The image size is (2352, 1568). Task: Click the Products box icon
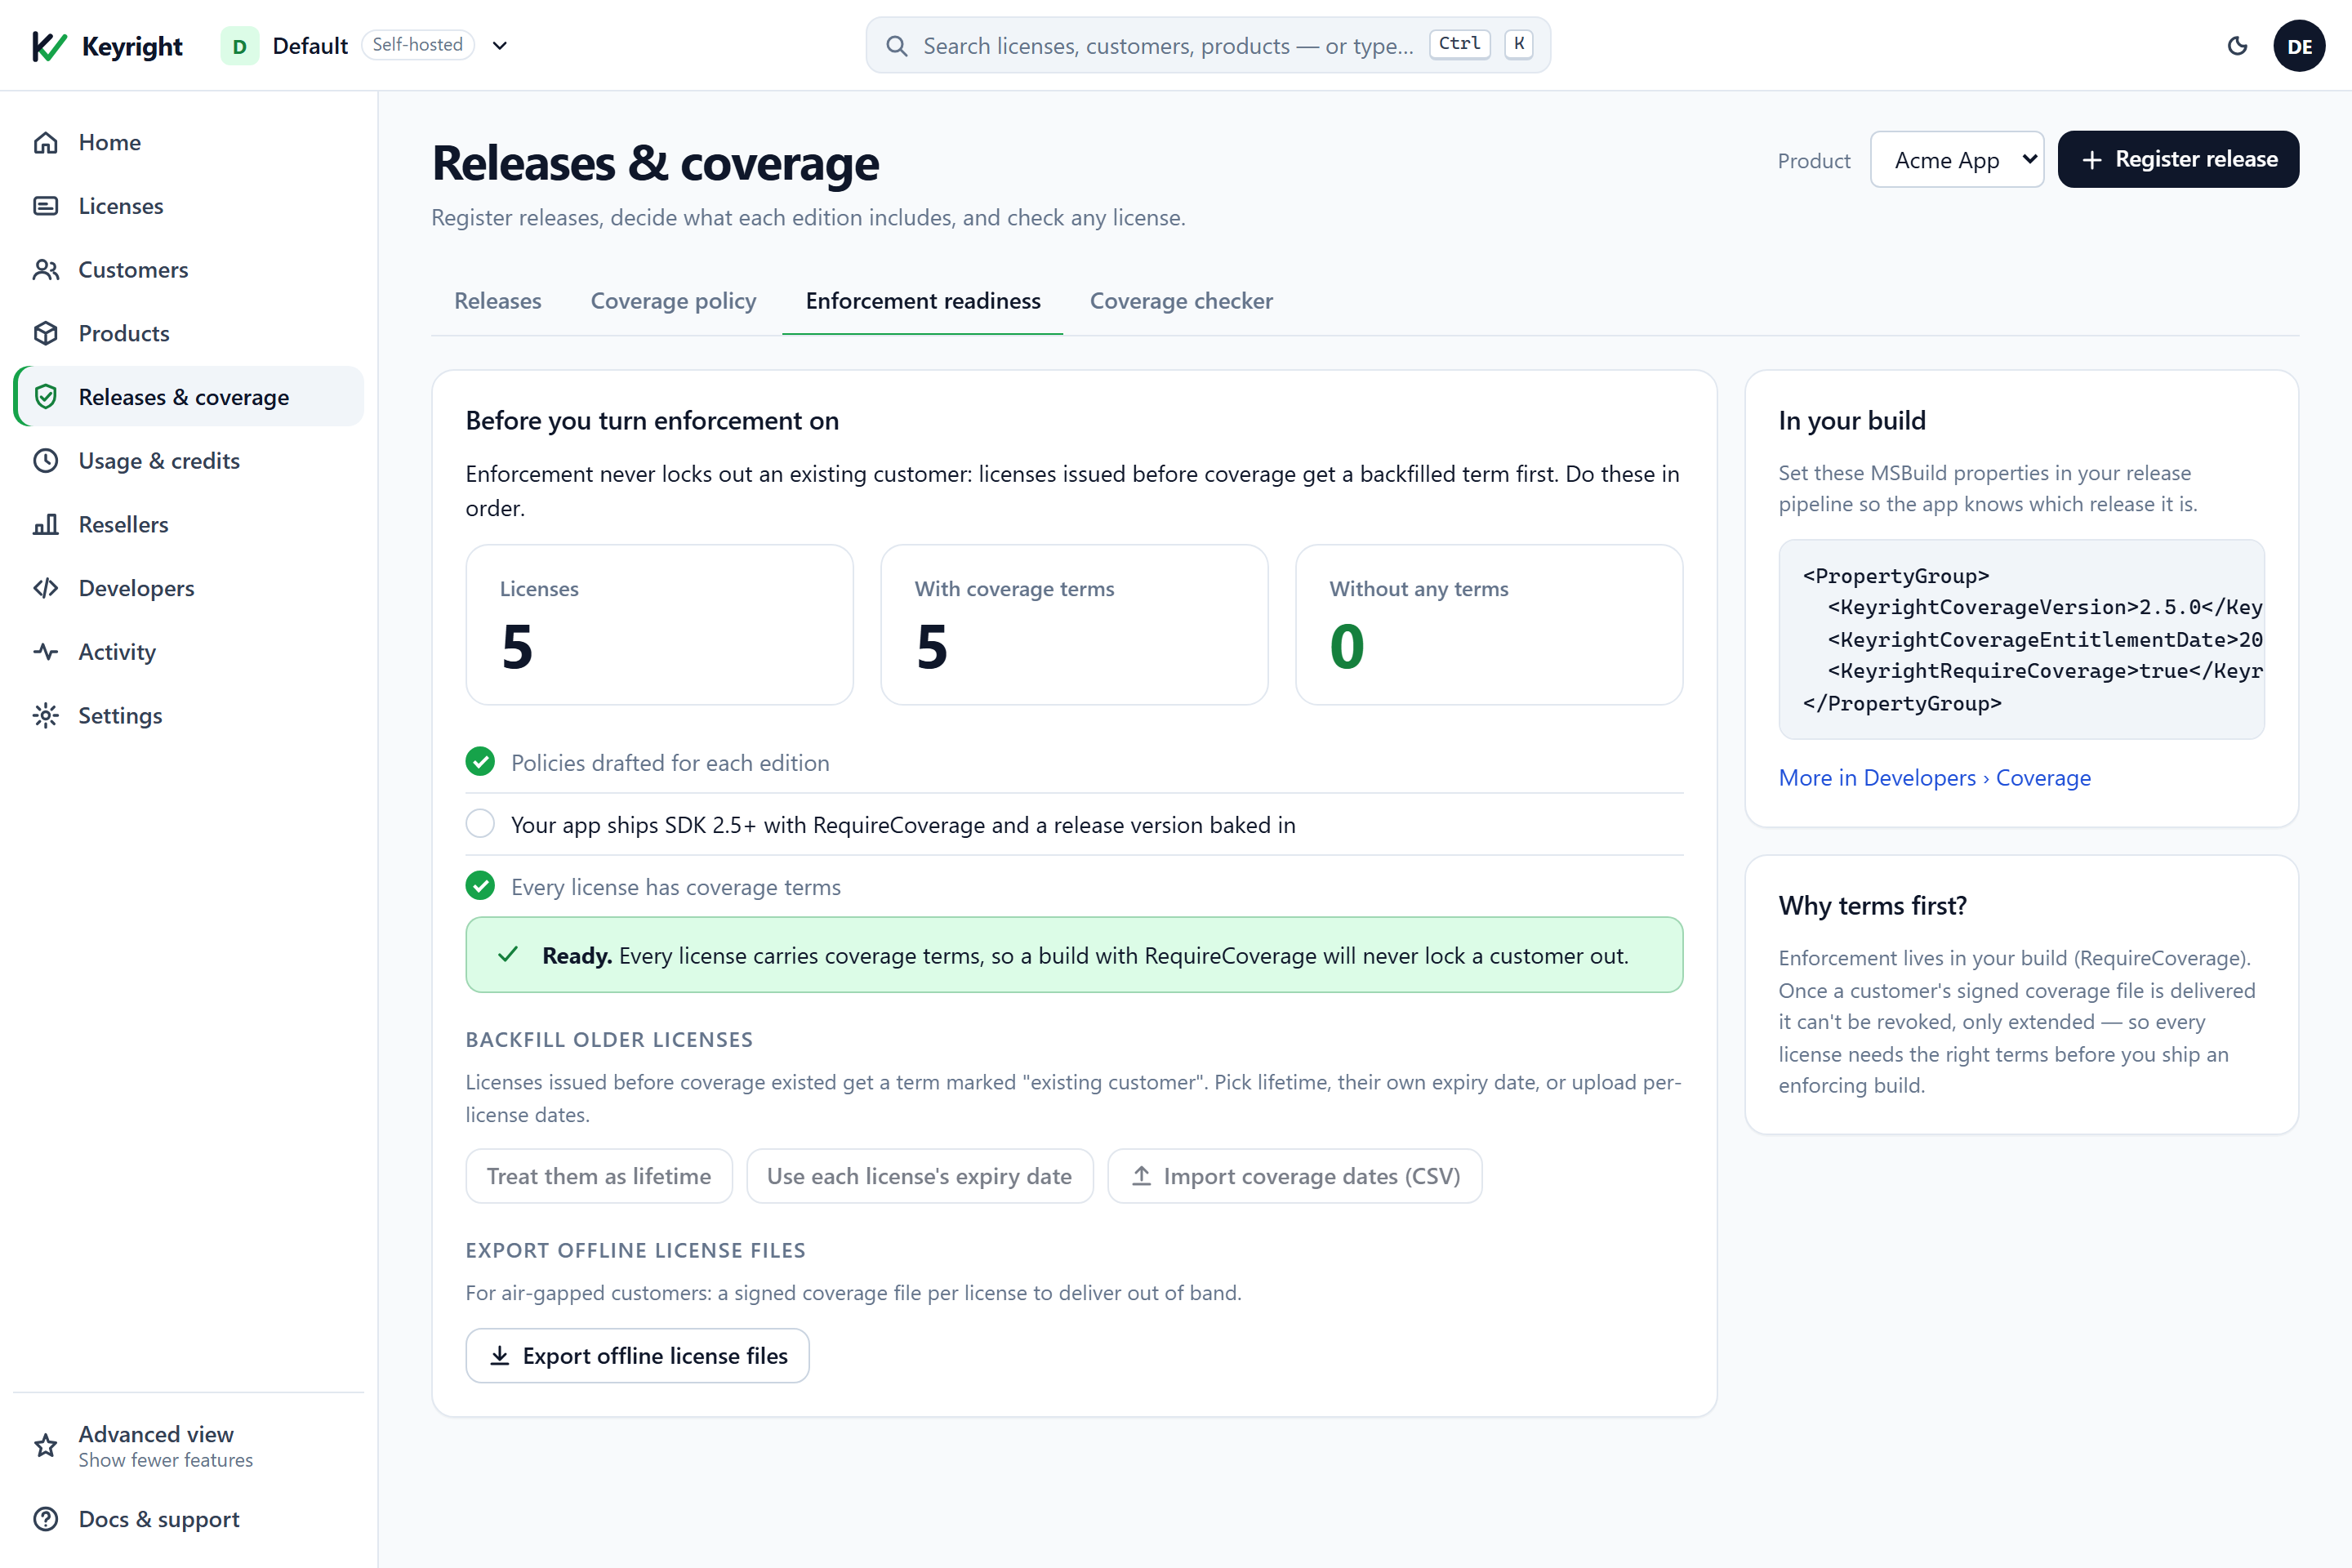(x=46, y=333)
